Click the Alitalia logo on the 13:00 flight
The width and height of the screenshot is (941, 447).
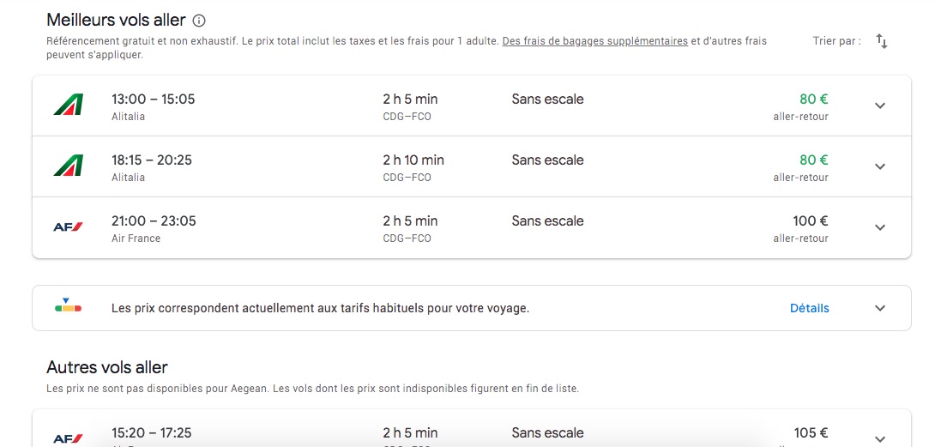coord(68,106)
